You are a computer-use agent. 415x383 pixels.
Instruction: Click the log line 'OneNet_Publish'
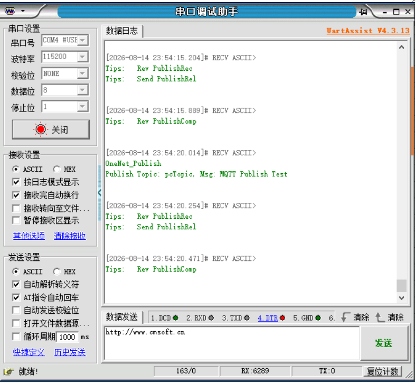134,163
